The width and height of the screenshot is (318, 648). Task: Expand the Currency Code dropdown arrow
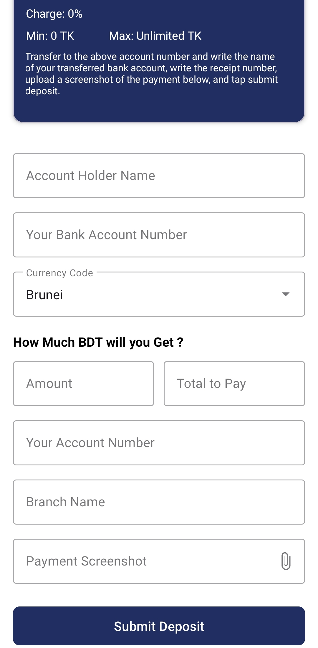tap(285, 294)
